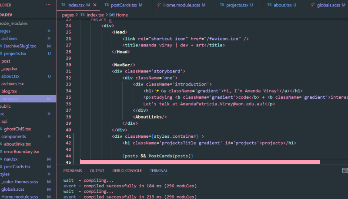Open aboutlinks.tsx file in Explorer
Image resolution: width=348 pixels, height=199 pixels.
coord(17,144)
